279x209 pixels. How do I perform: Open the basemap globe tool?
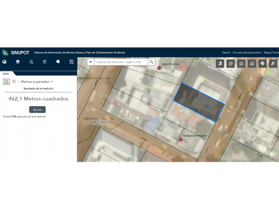5,62
